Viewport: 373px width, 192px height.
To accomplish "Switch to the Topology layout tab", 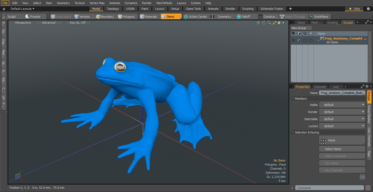I will click(113, 9).
